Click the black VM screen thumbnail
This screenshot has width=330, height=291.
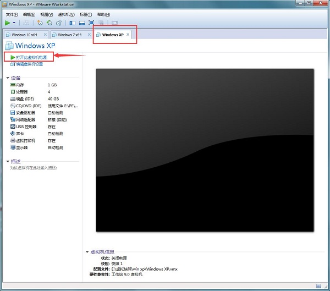click(x=205, y=150)
